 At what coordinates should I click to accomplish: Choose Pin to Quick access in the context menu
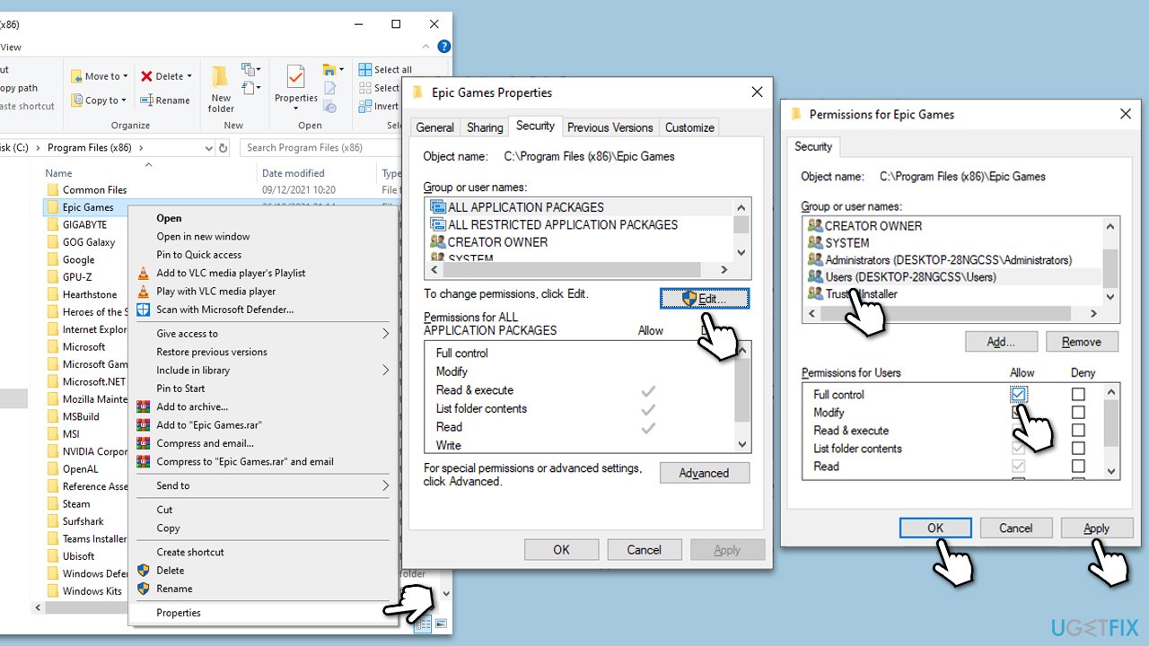tap(198, 255)
